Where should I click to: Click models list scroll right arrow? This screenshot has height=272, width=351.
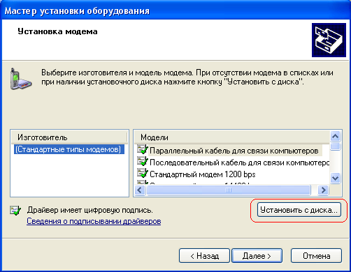(323, 190)
